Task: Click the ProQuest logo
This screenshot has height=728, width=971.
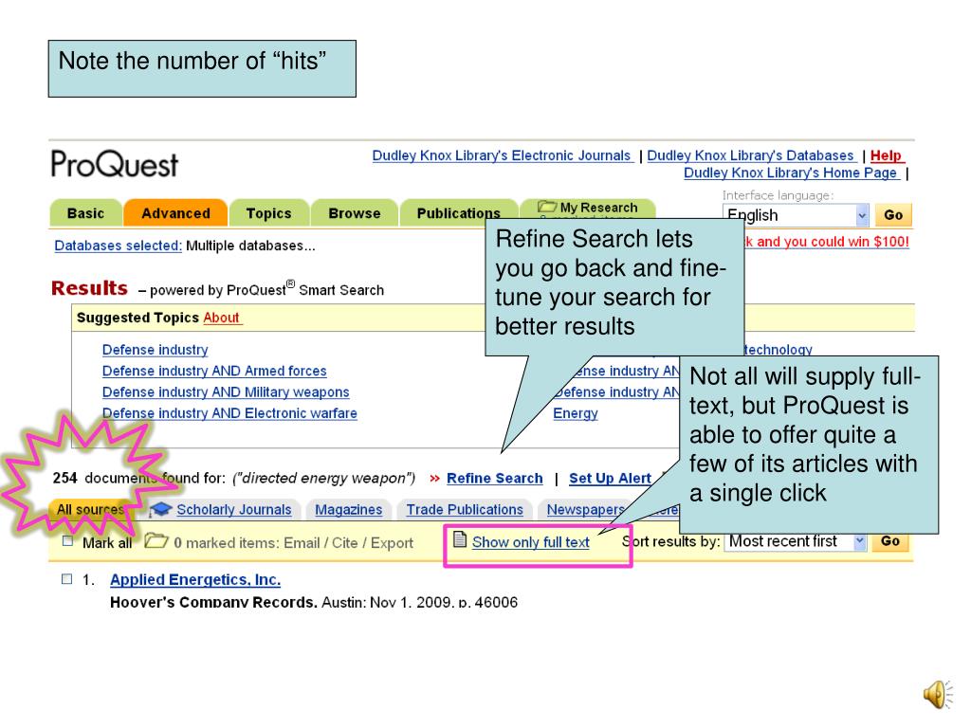Action: point(114,163)
